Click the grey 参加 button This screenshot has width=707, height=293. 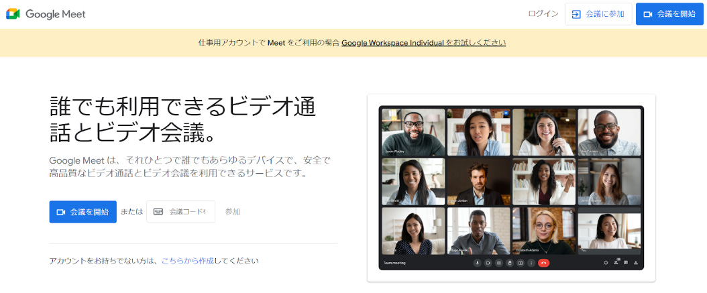(x=233, y=211)
